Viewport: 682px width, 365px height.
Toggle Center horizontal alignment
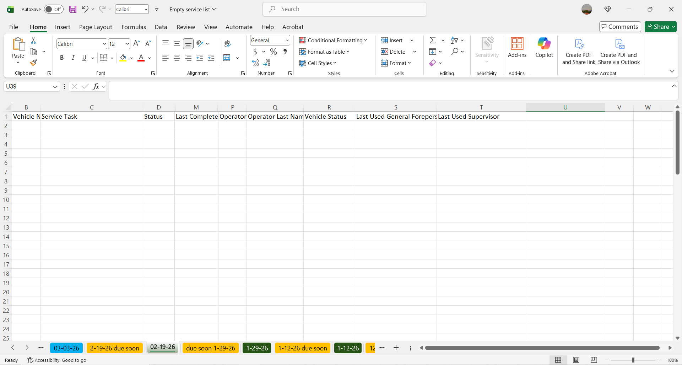coord(177,58)
